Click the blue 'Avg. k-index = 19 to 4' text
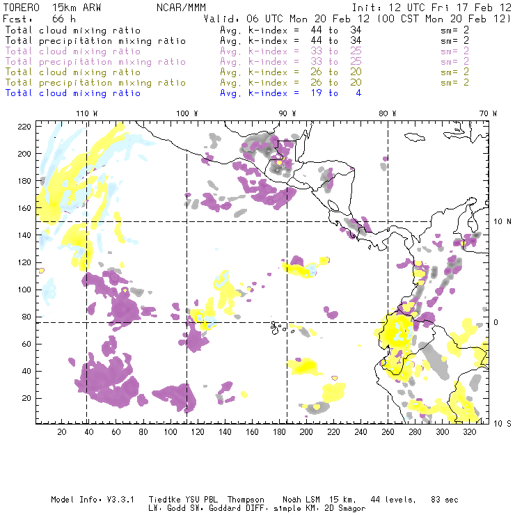 (291, 93)
